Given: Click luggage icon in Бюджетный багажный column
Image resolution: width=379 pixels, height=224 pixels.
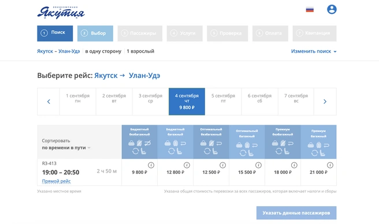Looking at the screenshot, I should pyautogui.click(x=176, y=143).
